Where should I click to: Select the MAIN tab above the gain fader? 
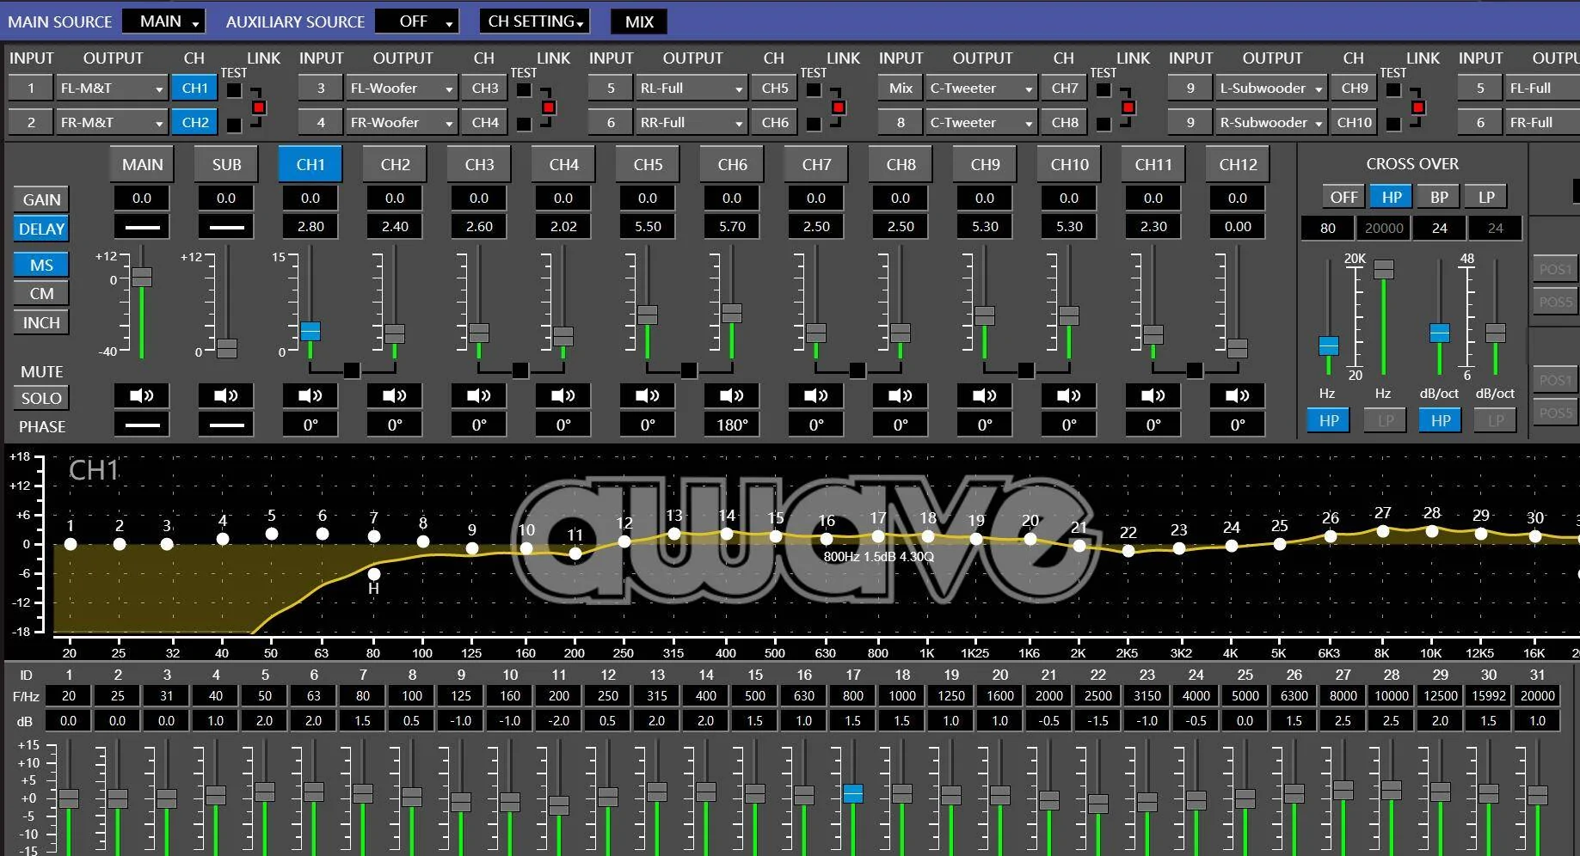coord(142,164)
